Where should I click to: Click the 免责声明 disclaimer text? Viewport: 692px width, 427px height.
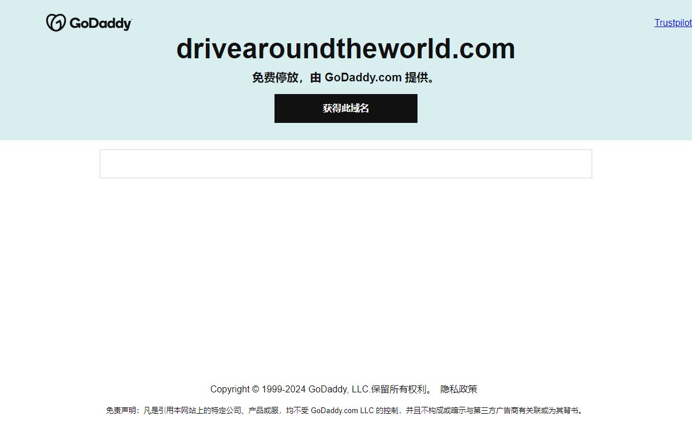point(345,411)
